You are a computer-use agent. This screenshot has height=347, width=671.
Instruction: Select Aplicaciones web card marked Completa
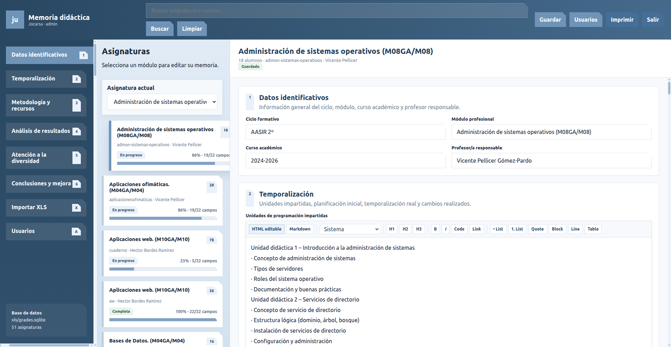[162, 304]
